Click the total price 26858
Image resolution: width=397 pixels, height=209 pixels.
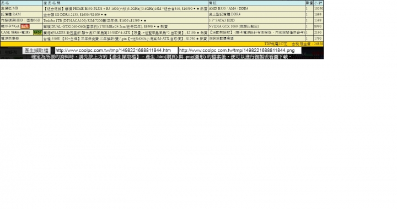point(319,44)
